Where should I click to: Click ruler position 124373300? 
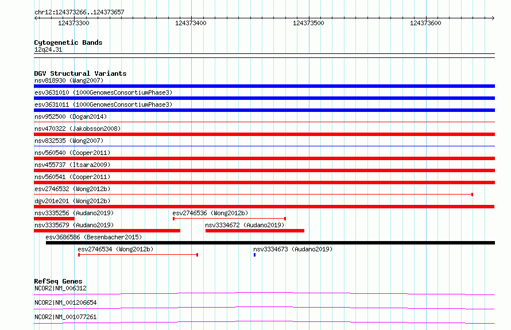click(x=73, y=23)
